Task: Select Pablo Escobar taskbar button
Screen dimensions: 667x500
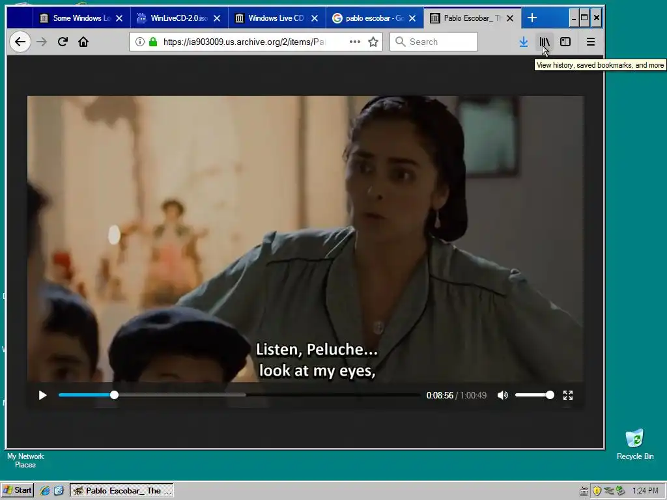Action: [122, 491]
